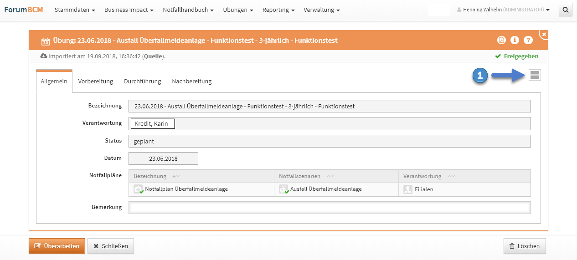Click the calendar icon beside Übung title
Viewport: 577px width, 260px height.
45,41
